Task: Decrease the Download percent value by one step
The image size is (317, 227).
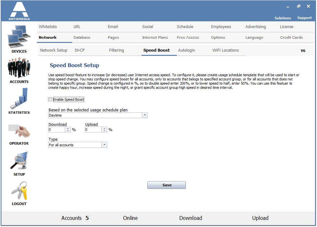Action: pos(68,131)
